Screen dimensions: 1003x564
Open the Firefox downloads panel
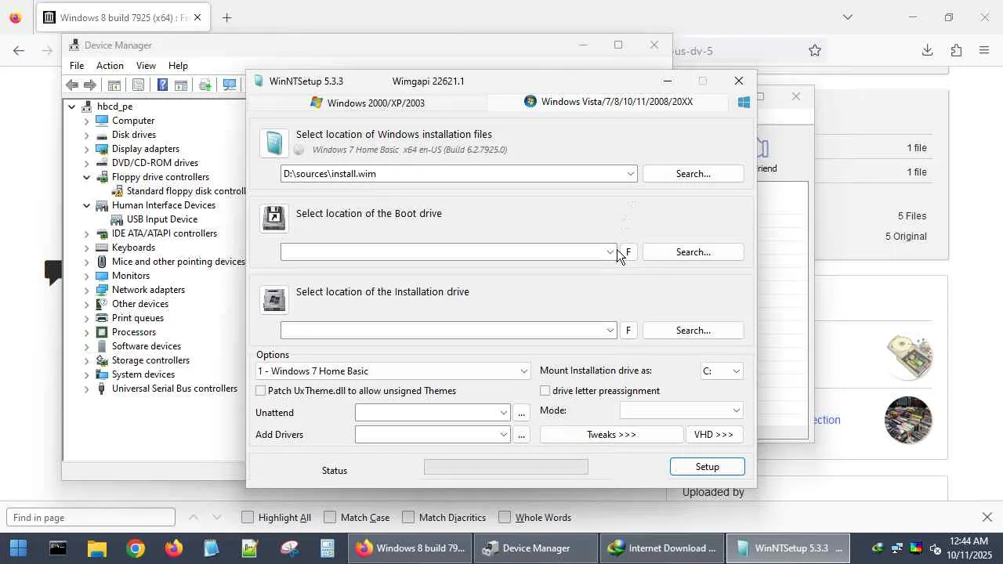[927, 51]
